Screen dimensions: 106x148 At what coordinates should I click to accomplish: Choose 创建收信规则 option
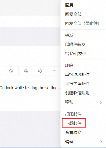(77, 93)
